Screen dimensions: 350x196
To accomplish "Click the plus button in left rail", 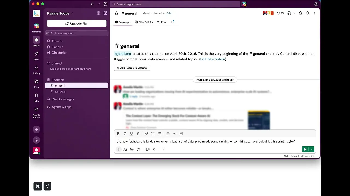I will [x=36, y=130].
